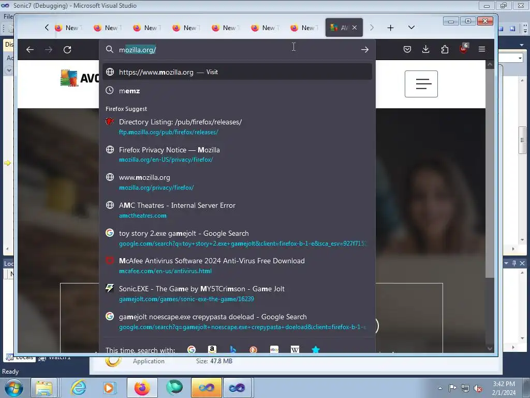Open McAfee Antivirus Software 2024 suggestion

click(237, 266)
